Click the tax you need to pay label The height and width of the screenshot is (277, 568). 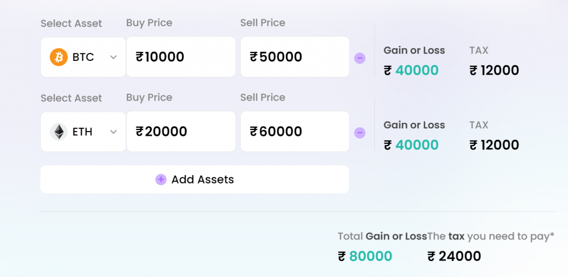click(x=491, y=237)
